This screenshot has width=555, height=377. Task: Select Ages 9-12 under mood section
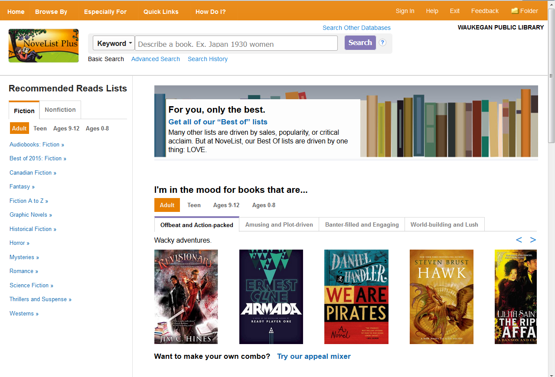click(226, 205)
